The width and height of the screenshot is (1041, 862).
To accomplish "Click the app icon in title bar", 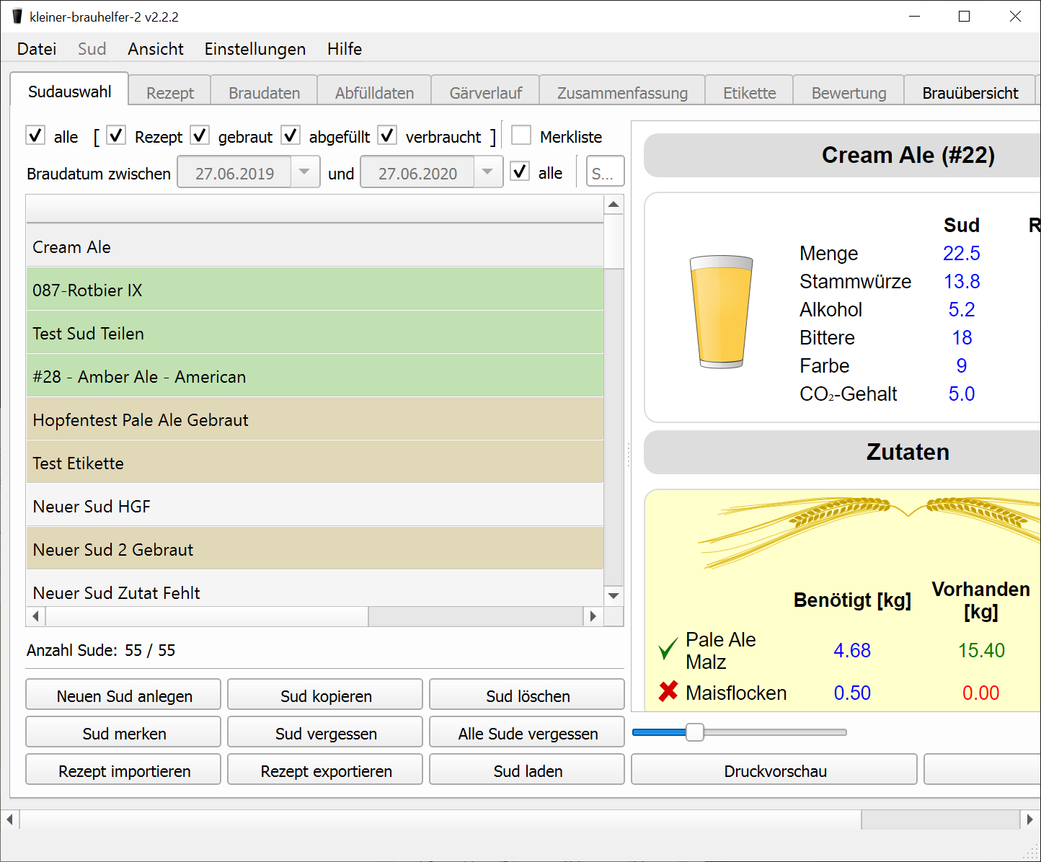I will point(17,17).
